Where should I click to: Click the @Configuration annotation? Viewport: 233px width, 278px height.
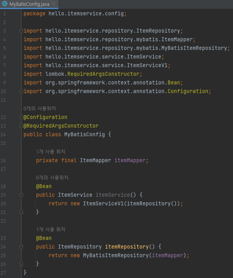[45, 117]
